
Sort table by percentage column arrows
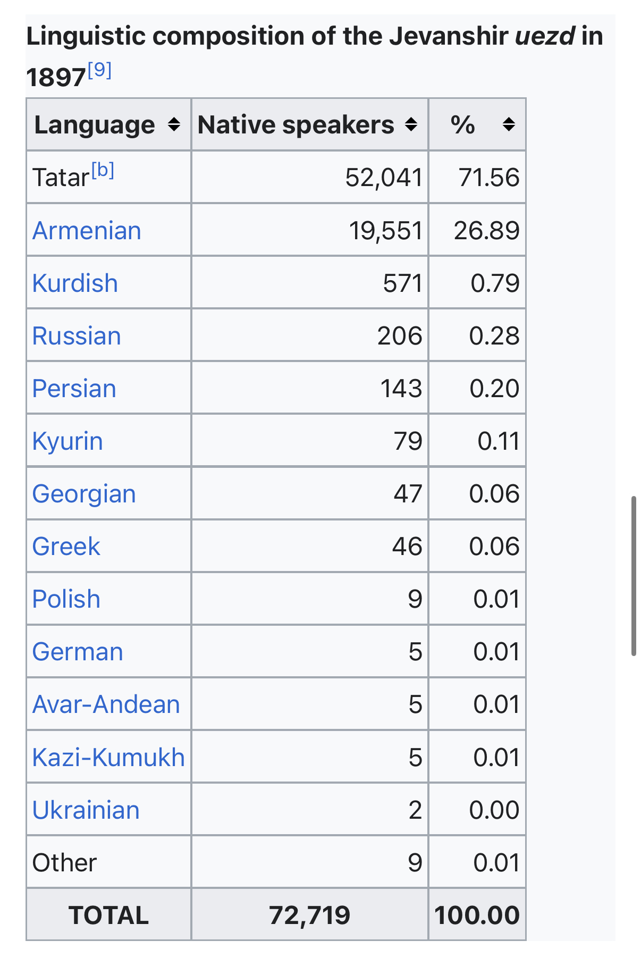click(509, 125)
